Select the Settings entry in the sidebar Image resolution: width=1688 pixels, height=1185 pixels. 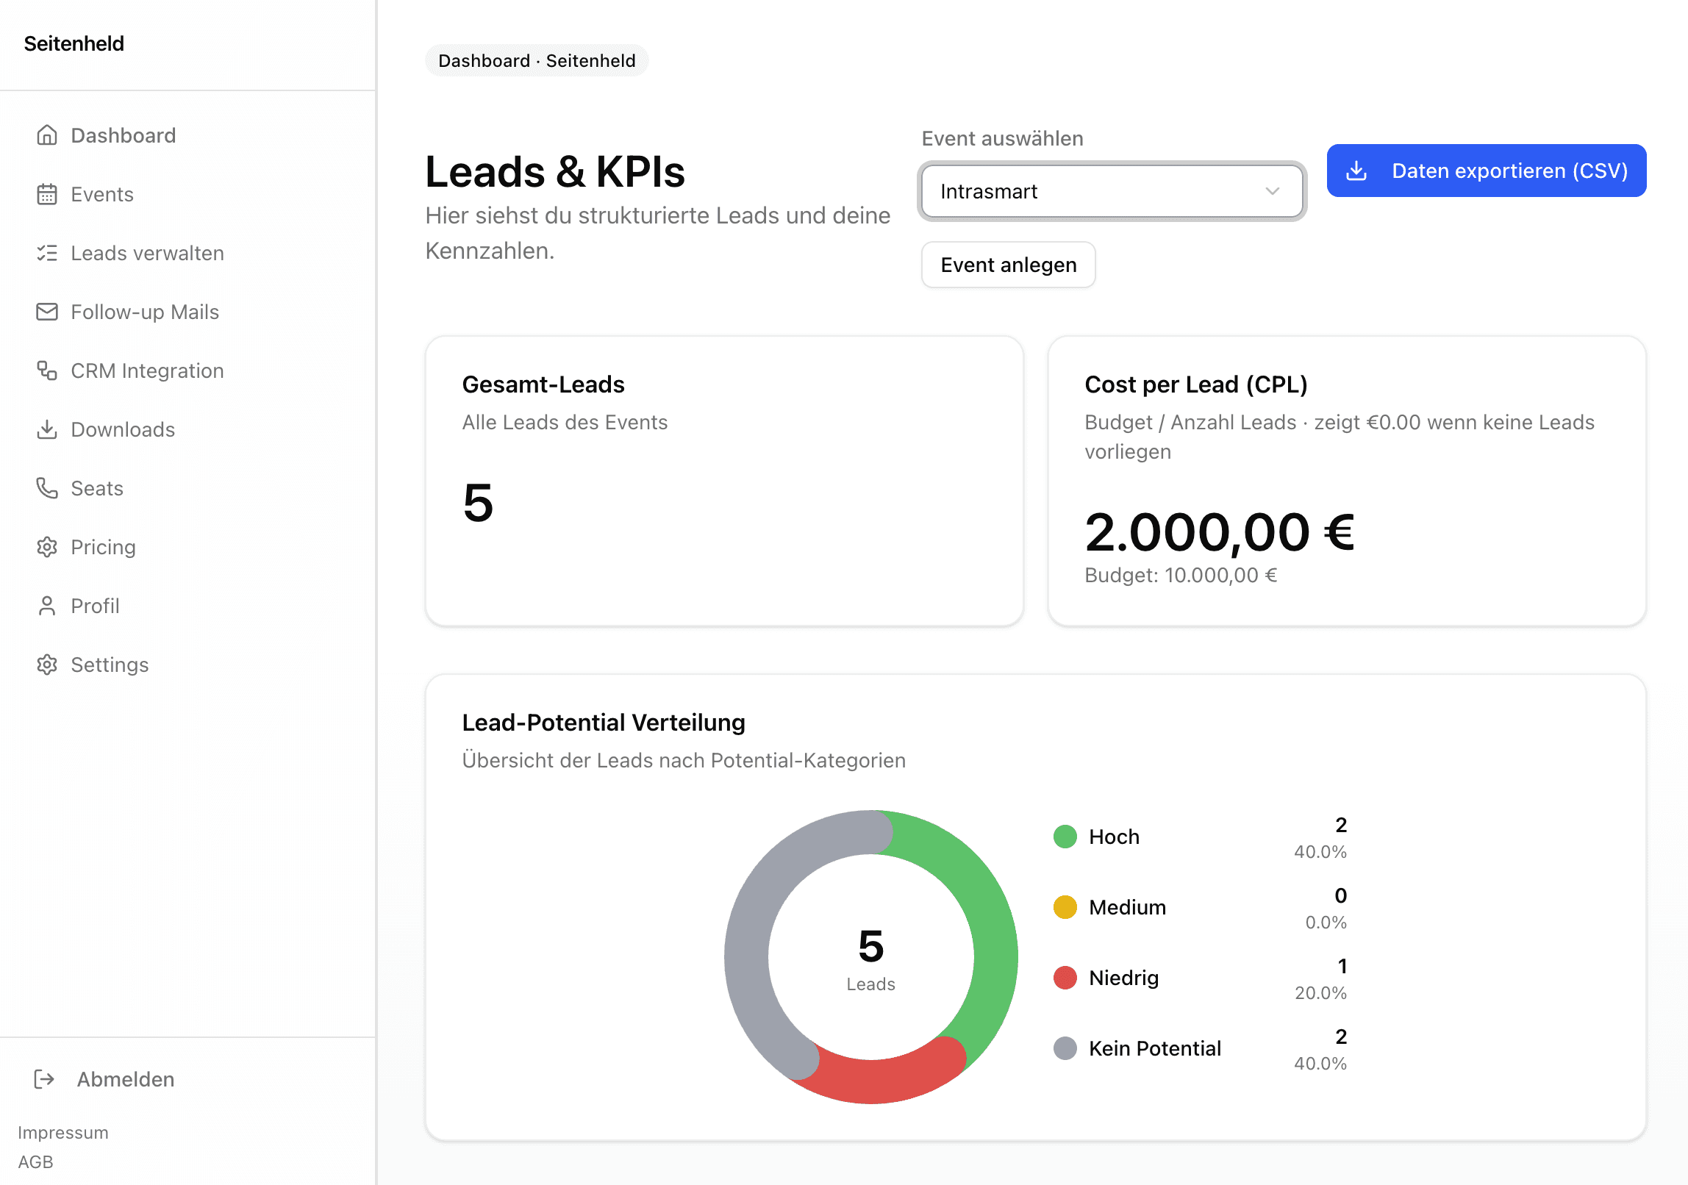click(x=109, y=665)
